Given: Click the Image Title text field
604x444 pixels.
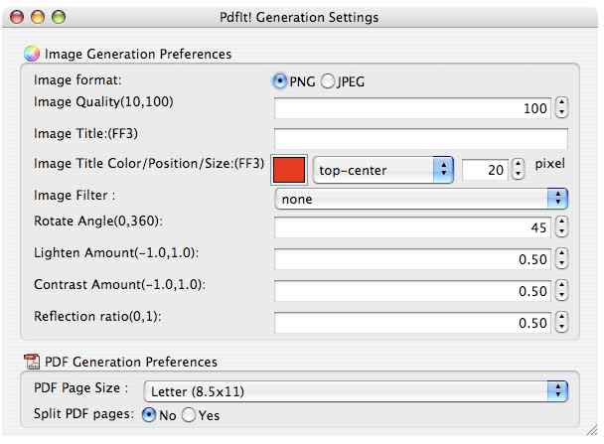Looking at the screenshot, I should click(x=420, y=139).
